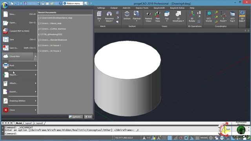Click the annotation scale 1:1 in status bar
This screenshot has height=141, width=251.
[x=148, y=138]
